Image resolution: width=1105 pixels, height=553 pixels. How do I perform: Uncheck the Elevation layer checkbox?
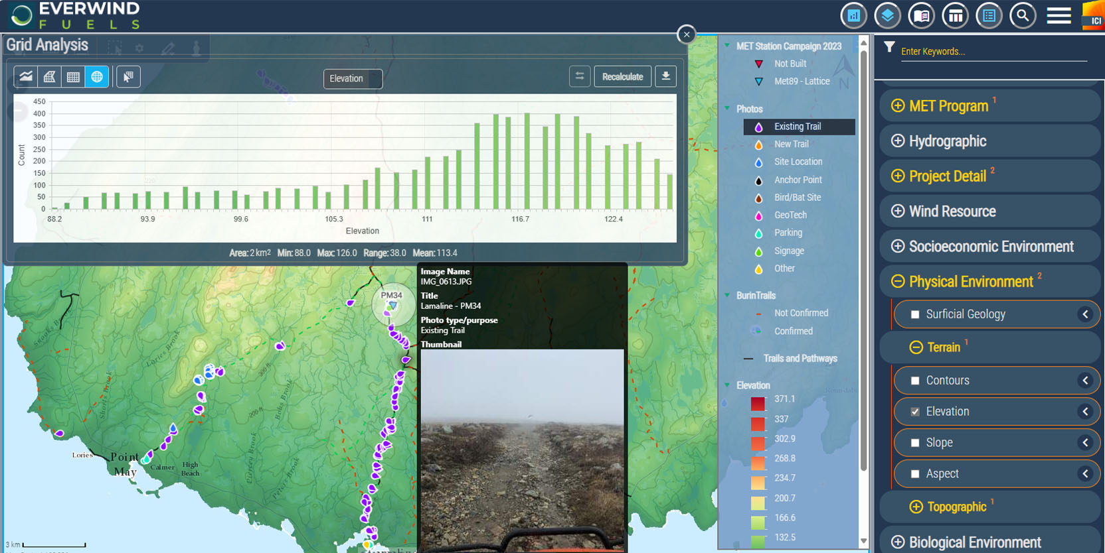coord(915,412)
